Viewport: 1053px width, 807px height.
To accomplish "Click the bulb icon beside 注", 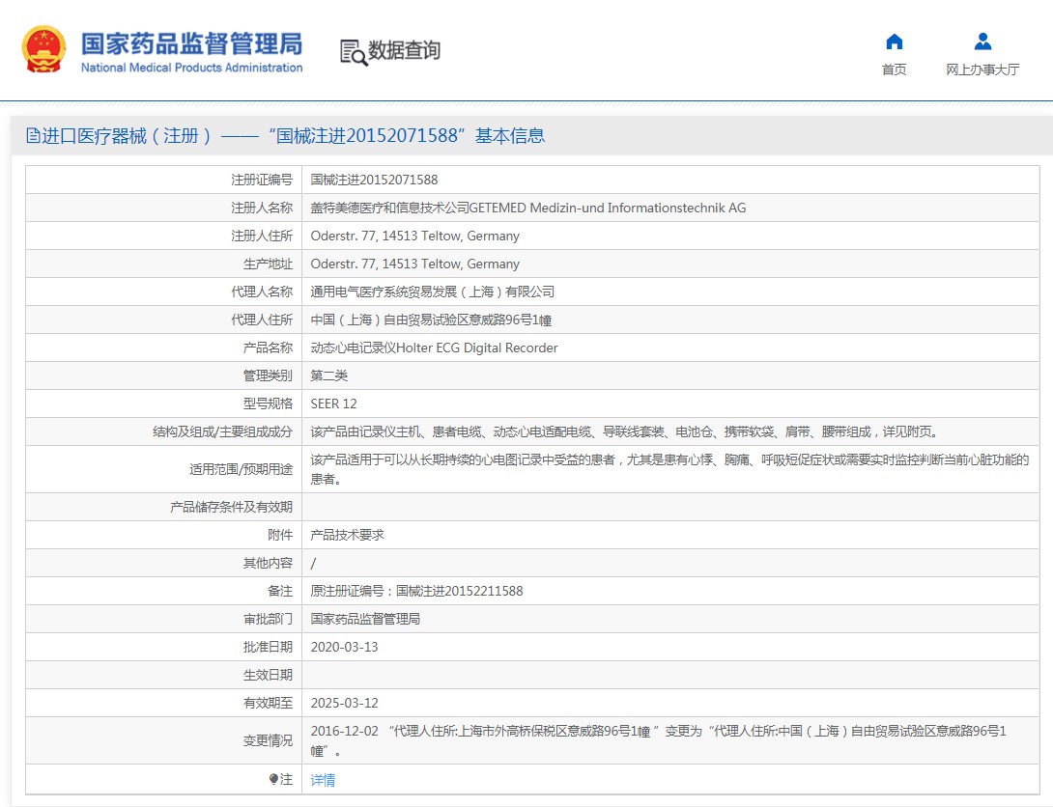I will click(x=273, y=779).
